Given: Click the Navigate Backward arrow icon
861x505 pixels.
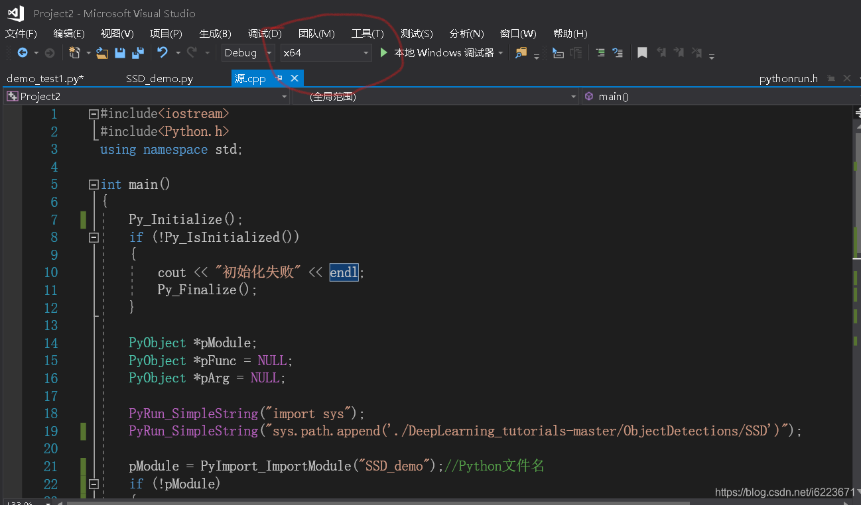Looking at the screenshot, I should pos(23,52).
